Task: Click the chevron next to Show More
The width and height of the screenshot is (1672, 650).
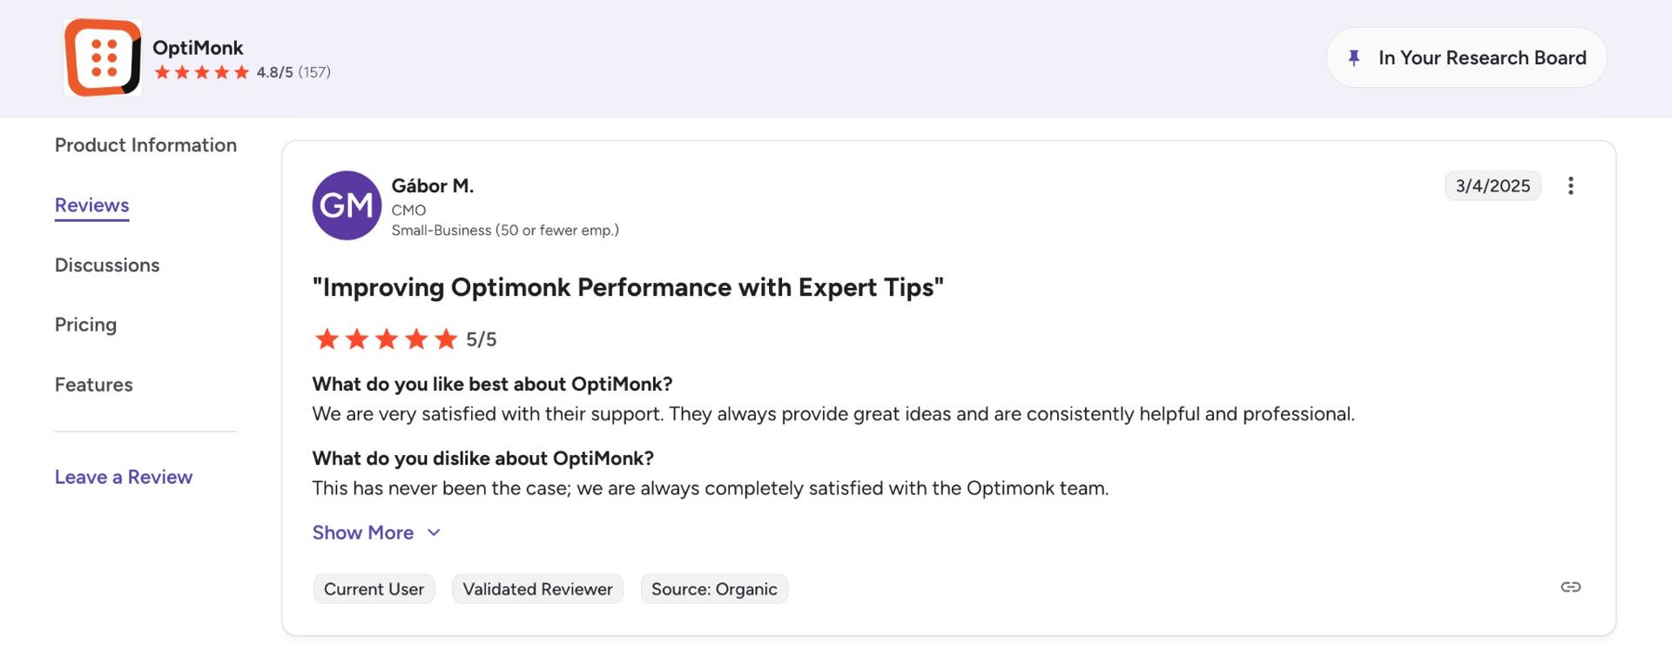Action: [434, 533]
